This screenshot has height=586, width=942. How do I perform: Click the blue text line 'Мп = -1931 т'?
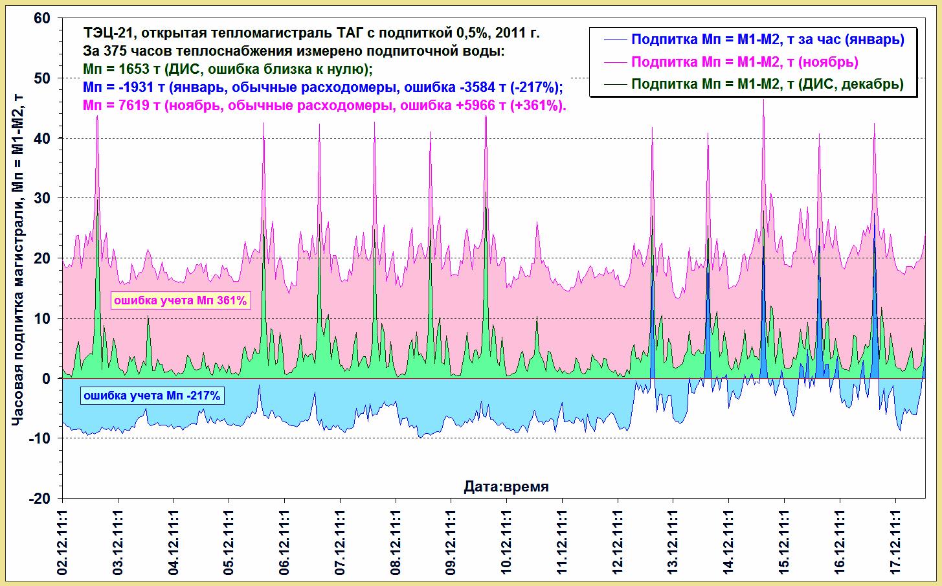(322, 87)
